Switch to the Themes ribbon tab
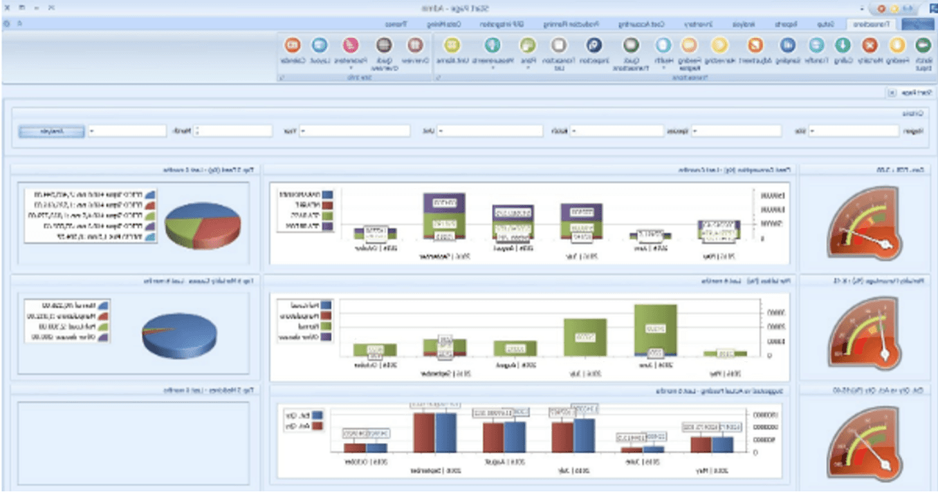The image size is (938, 492). pos(395,23)
